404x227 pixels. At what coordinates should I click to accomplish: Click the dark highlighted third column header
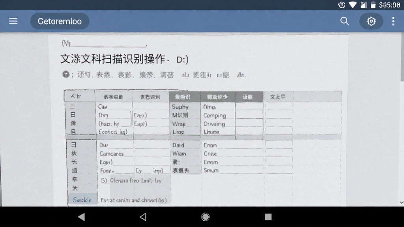(185, 97)
